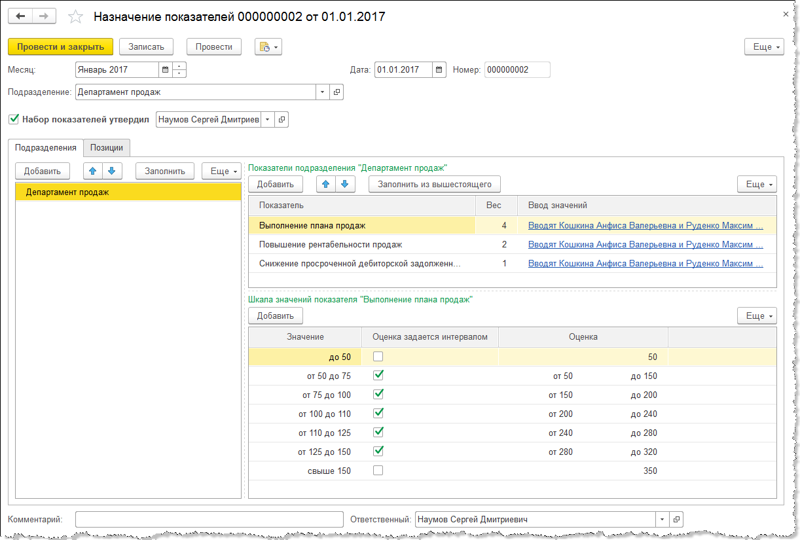The image size is (800, 540).
Task: Move department up in left list
Action: tap(93, 171)
